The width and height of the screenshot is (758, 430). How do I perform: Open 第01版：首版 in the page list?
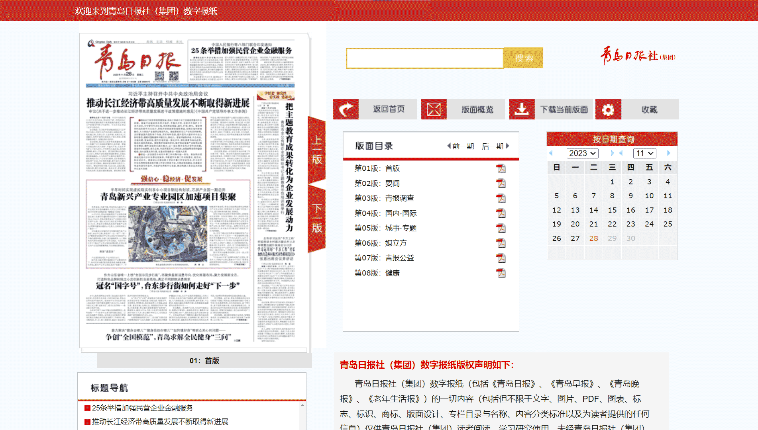pyautogui.click(x=377, y=168)
